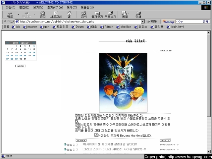Click the scrollbar up arrow
This screenshot has width=212, height=159.
[208, 32]
